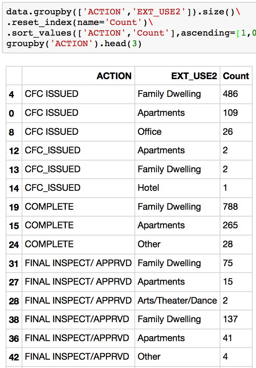Select the Office cell in row 8

(150, 132)
